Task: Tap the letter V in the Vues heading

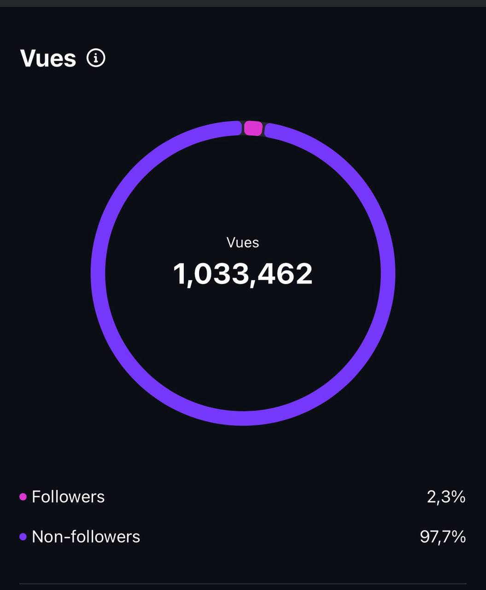Action: [28, 59]
